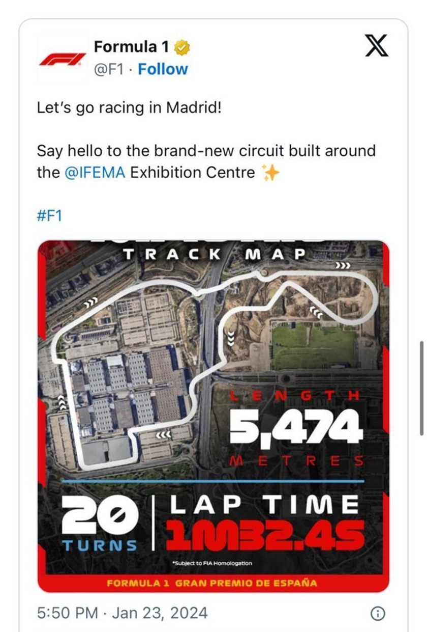Click the @F1 handle
Image resolution: width=427 pixels, height=632 pixels.
[x=108, y=69]
